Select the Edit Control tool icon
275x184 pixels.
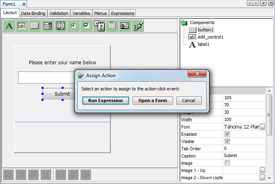point(22,26)
